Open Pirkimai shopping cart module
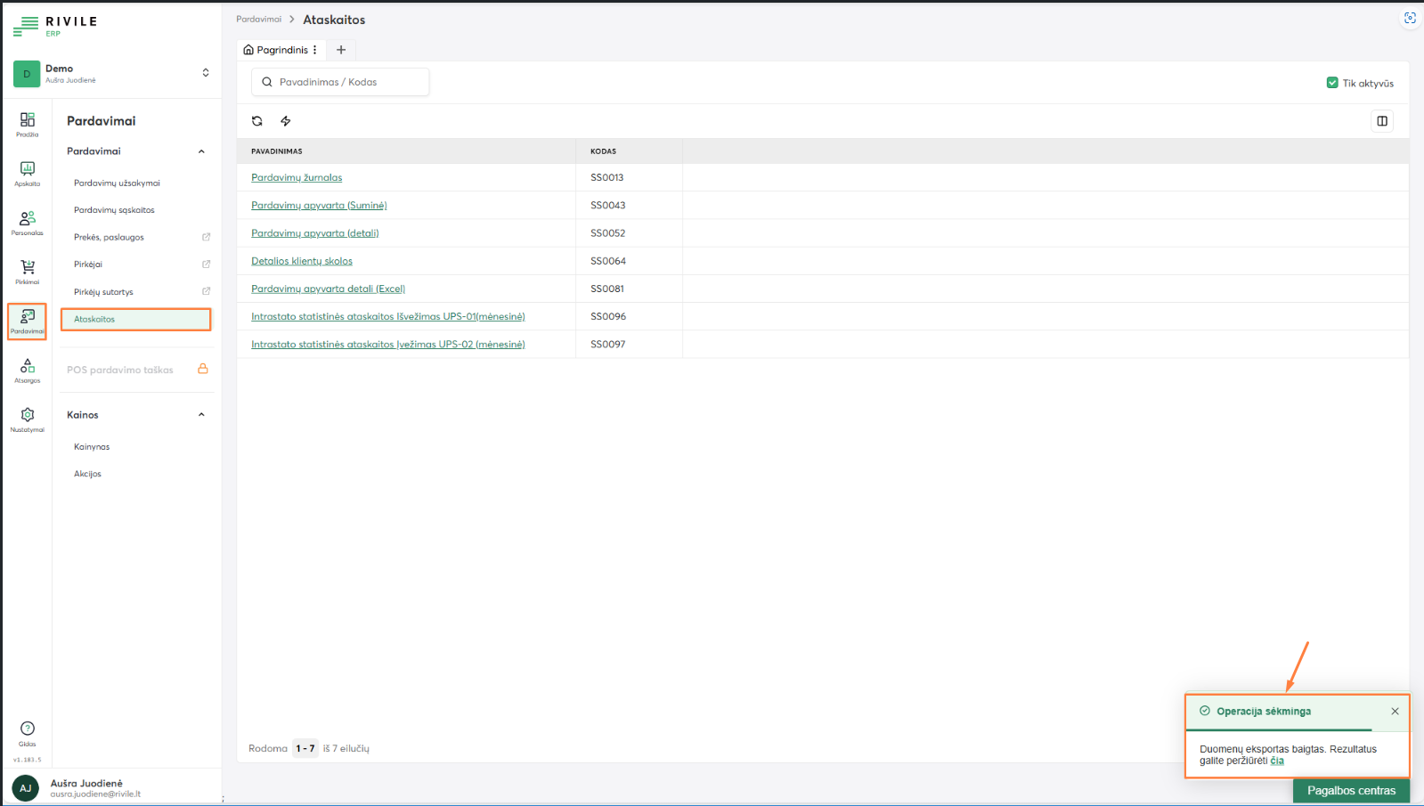This screenshot has height=806, width=1424. pyautogui.click(x=28, y=271)
